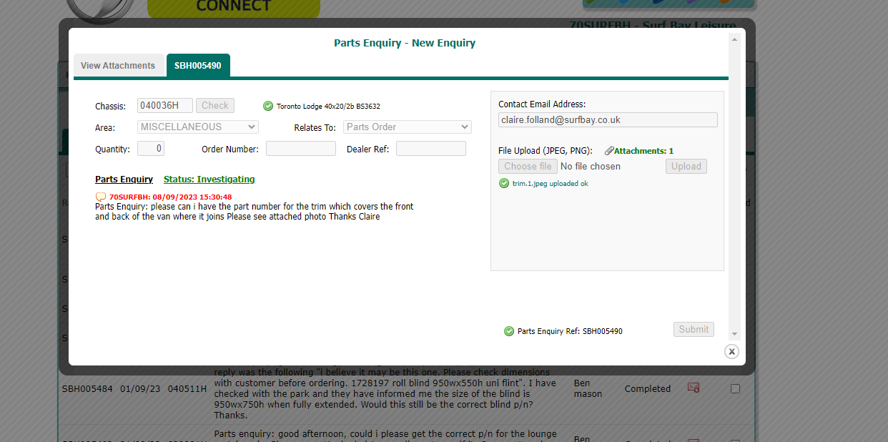Open the Area dropdown showing MISCELLANEOUS

click(x=198, y=127)
